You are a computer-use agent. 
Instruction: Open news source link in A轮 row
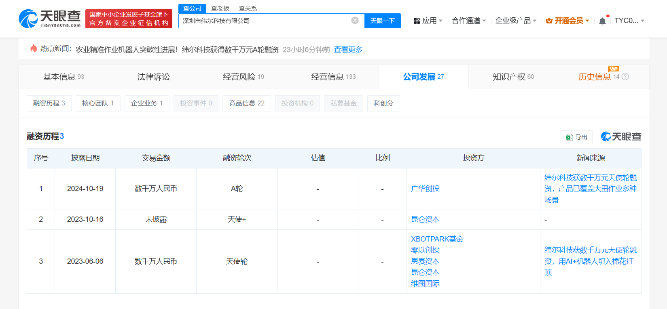pos(591,189)
